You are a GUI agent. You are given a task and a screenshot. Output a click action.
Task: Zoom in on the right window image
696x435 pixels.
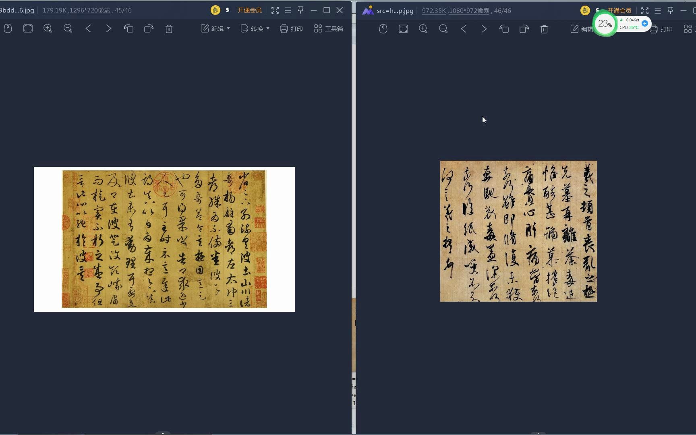tap(423, 29)
